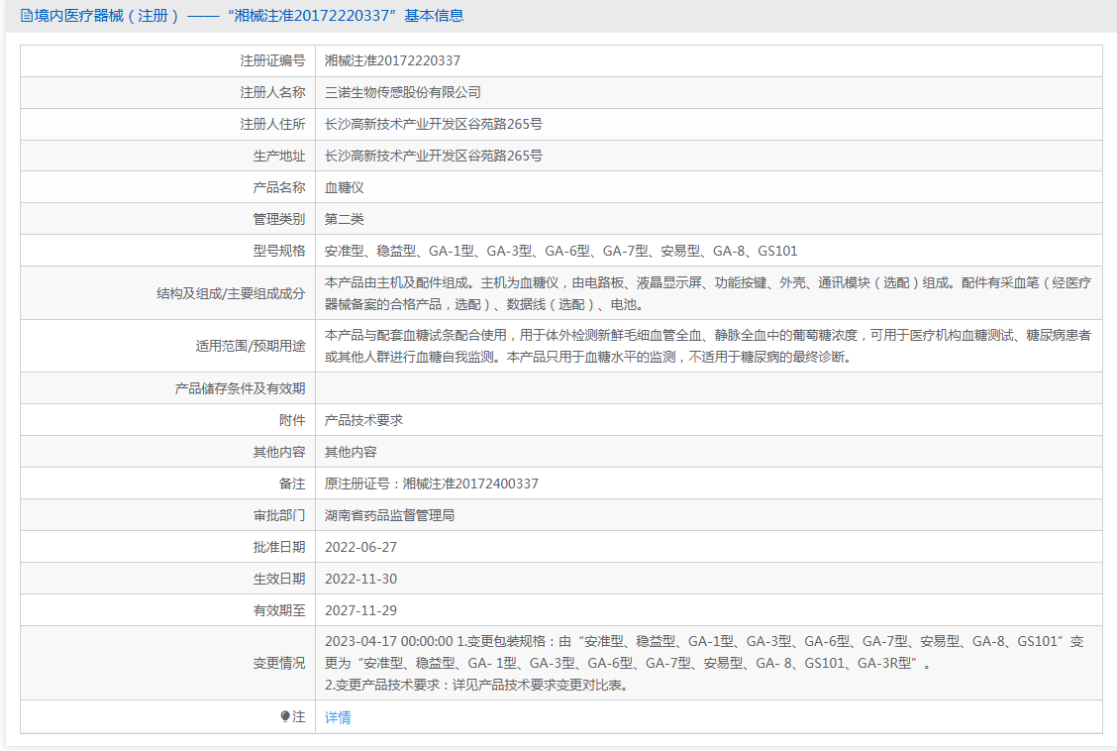This screenshot has height=751, width=1117.
Task: Select approval date 2022-06-27
Action: [360, 547]
